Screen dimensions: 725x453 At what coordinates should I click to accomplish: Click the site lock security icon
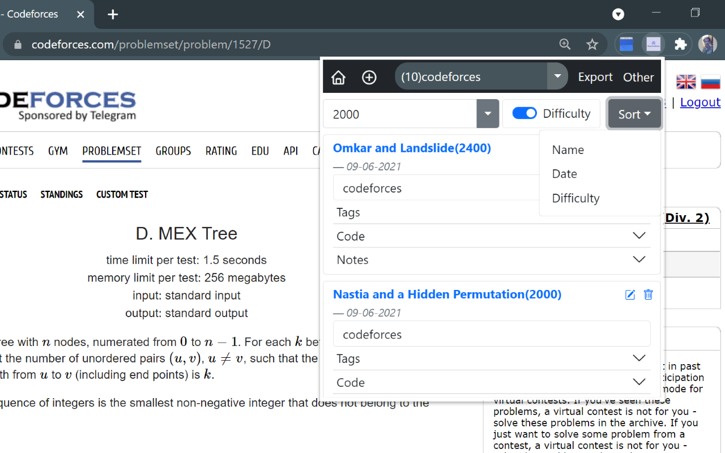tap(18, 44)
